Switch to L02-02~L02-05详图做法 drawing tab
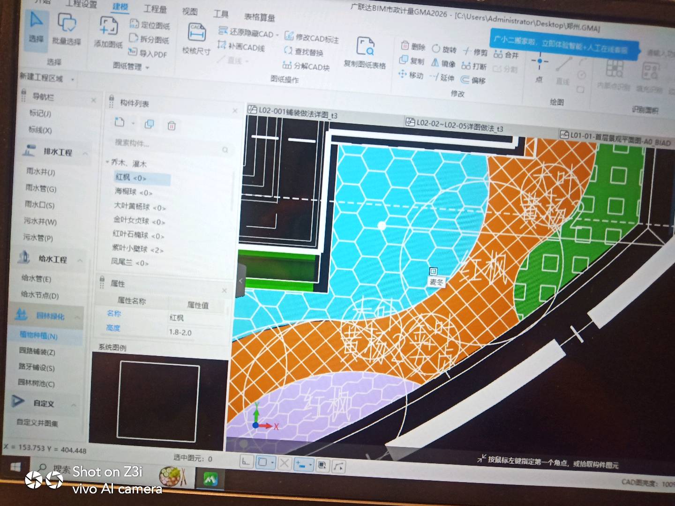Screen dimensions: 675x506 [455, 124]
